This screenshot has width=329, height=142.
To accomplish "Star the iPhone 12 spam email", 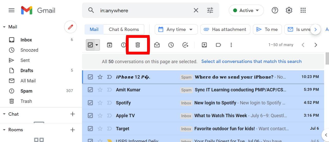I will 100,77.
